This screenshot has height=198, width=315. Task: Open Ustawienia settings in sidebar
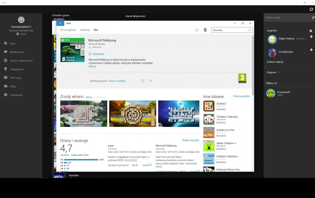click(x=16, y=95)
